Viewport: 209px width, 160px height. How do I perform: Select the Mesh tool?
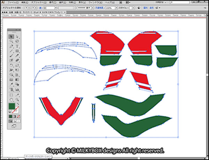(x=11, y=80)
